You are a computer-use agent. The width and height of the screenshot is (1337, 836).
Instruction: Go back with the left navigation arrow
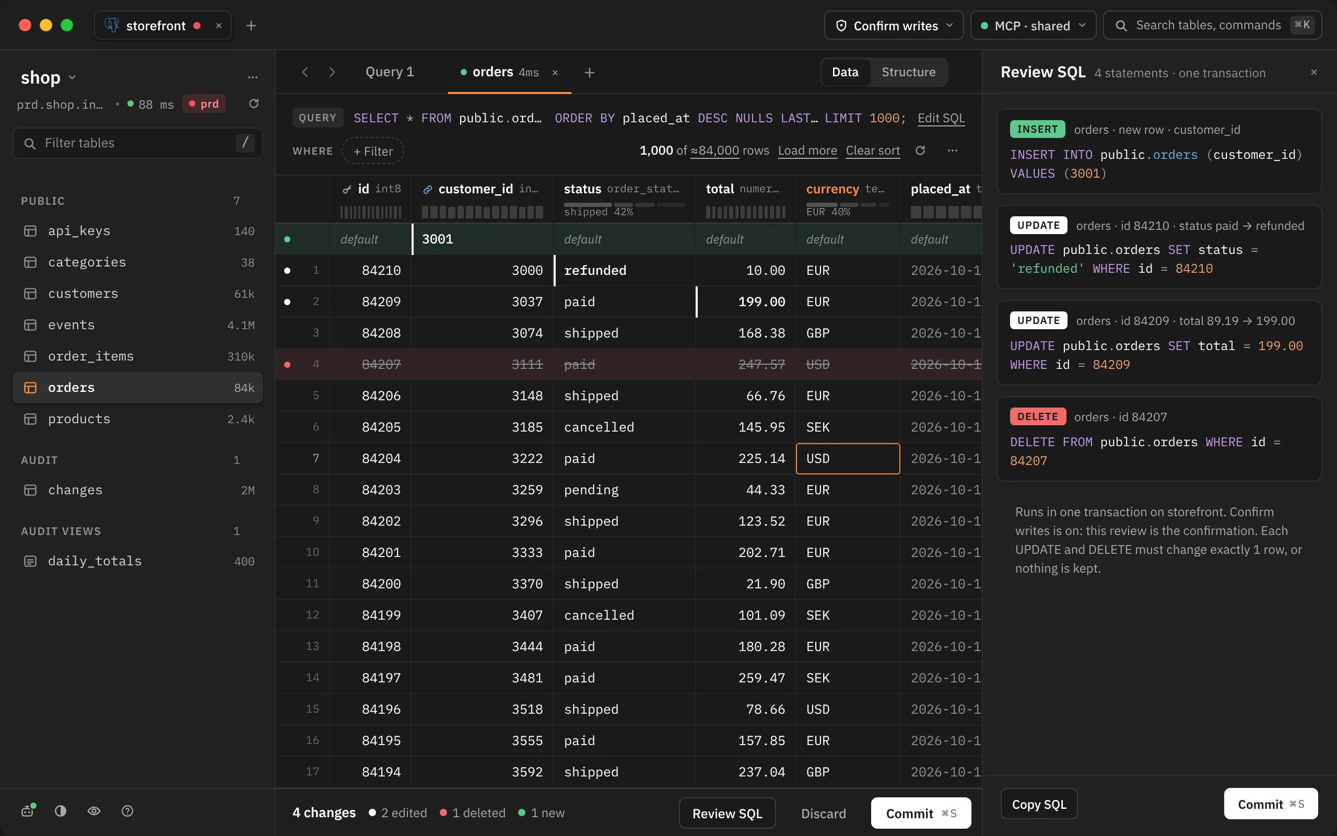pos(305,72)
